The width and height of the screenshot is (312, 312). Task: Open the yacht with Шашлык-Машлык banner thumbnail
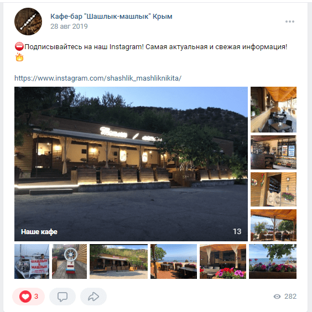(x=32, y=261)
